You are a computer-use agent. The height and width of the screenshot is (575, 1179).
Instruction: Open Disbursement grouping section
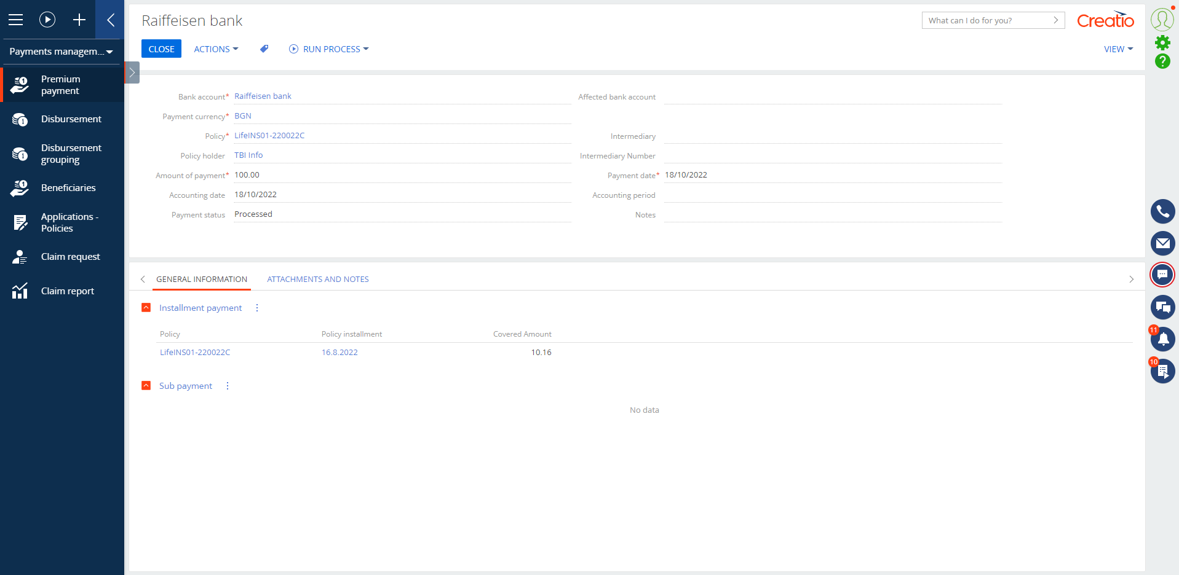pyautogui.click(x=62, y=154)
